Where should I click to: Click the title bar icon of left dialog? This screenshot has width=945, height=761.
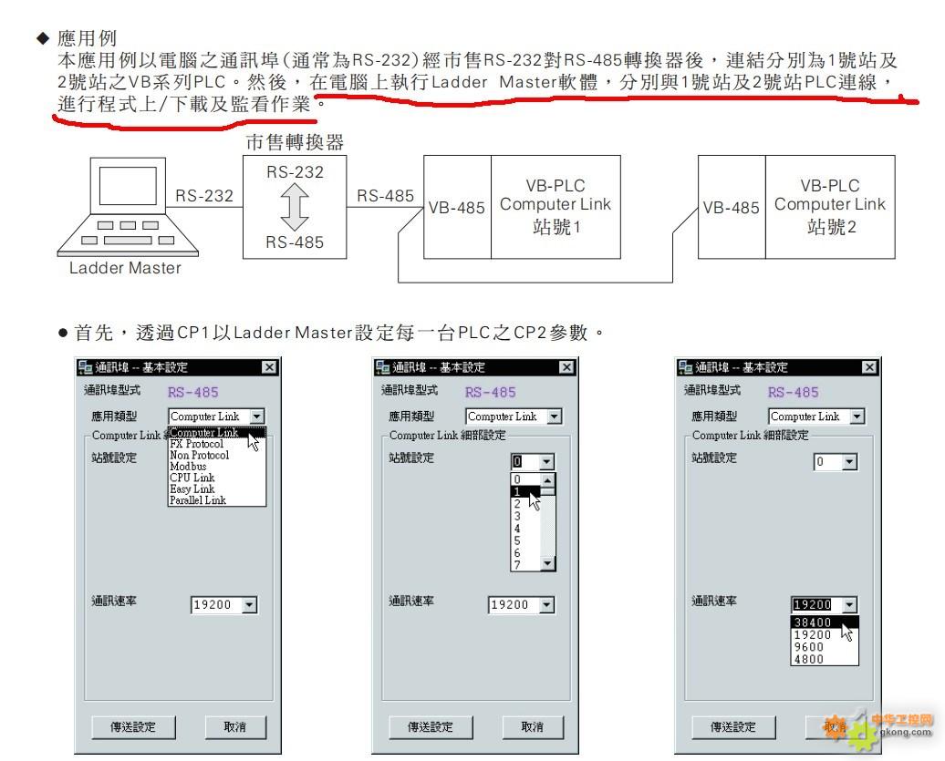click(86, 367)
